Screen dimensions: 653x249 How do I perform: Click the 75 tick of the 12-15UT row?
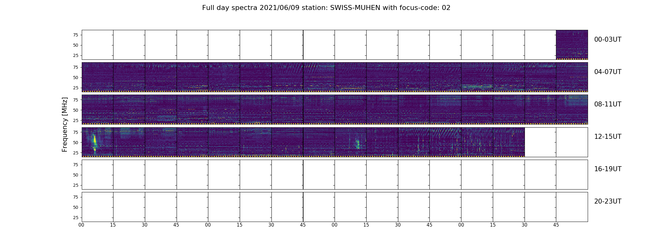pos(76,132)
